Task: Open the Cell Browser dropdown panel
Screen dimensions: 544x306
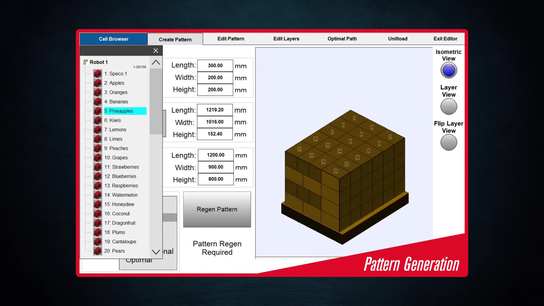Action: pos(113,39)
